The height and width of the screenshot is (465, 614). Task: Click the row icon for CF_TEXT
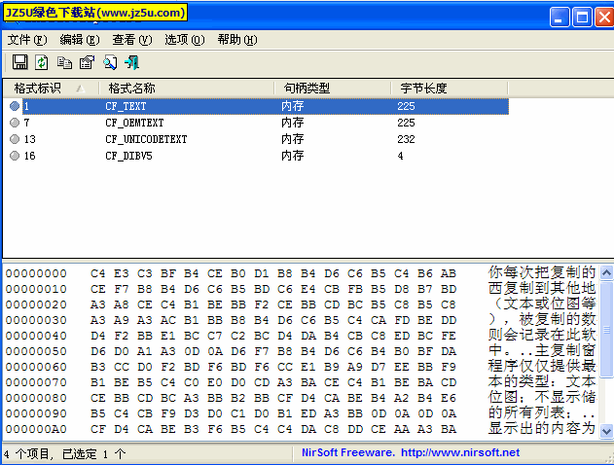pyautogui.click(x=15, y=106)
